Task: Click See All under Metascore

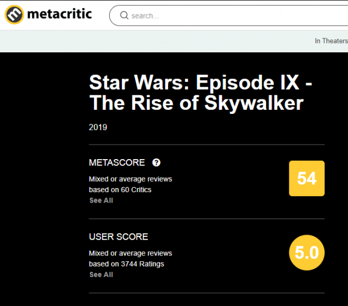Action: [101, 200]
